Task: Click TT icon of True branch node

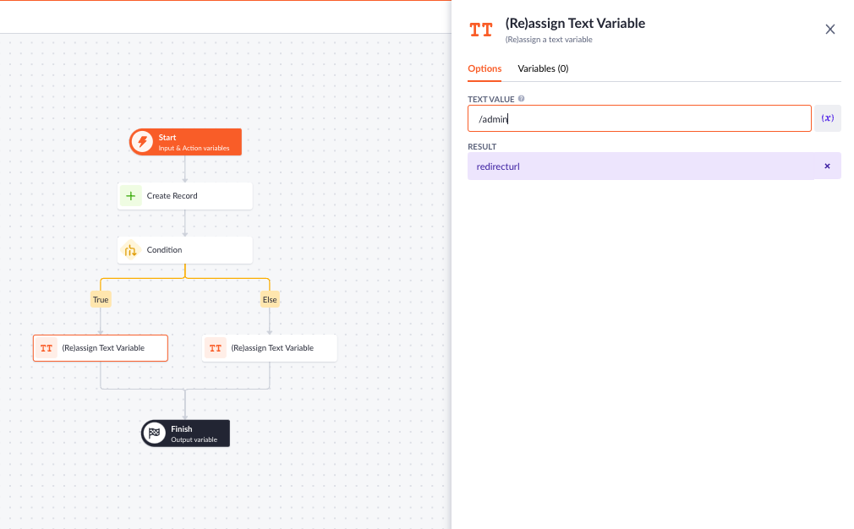Action: coord(47,348)
